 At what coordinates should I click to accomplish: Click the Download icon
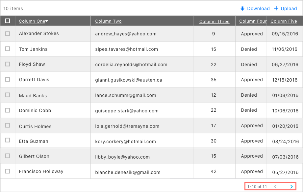click(242, 9)
